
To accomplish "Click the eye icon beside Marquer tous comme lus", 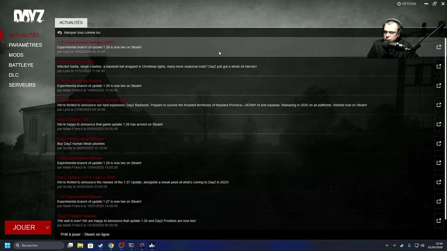I will [60, 32].
